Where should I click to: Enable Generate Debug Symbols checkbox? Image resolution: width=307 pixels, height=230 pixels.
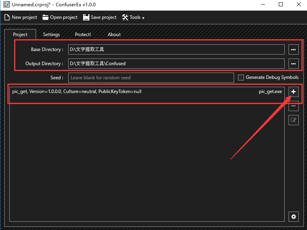pyautogui.click(x=241, y=77)
